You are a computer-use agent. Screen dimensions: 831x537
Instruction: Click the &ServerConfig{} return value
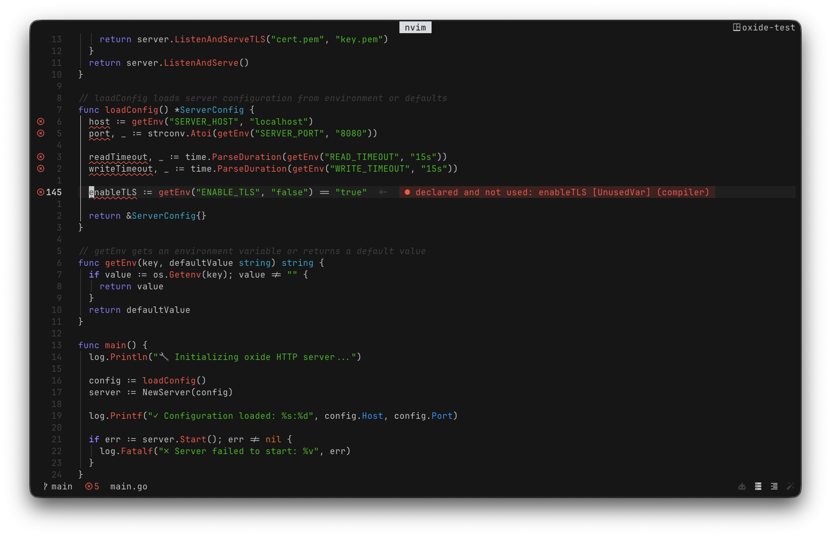coord(167,216)
